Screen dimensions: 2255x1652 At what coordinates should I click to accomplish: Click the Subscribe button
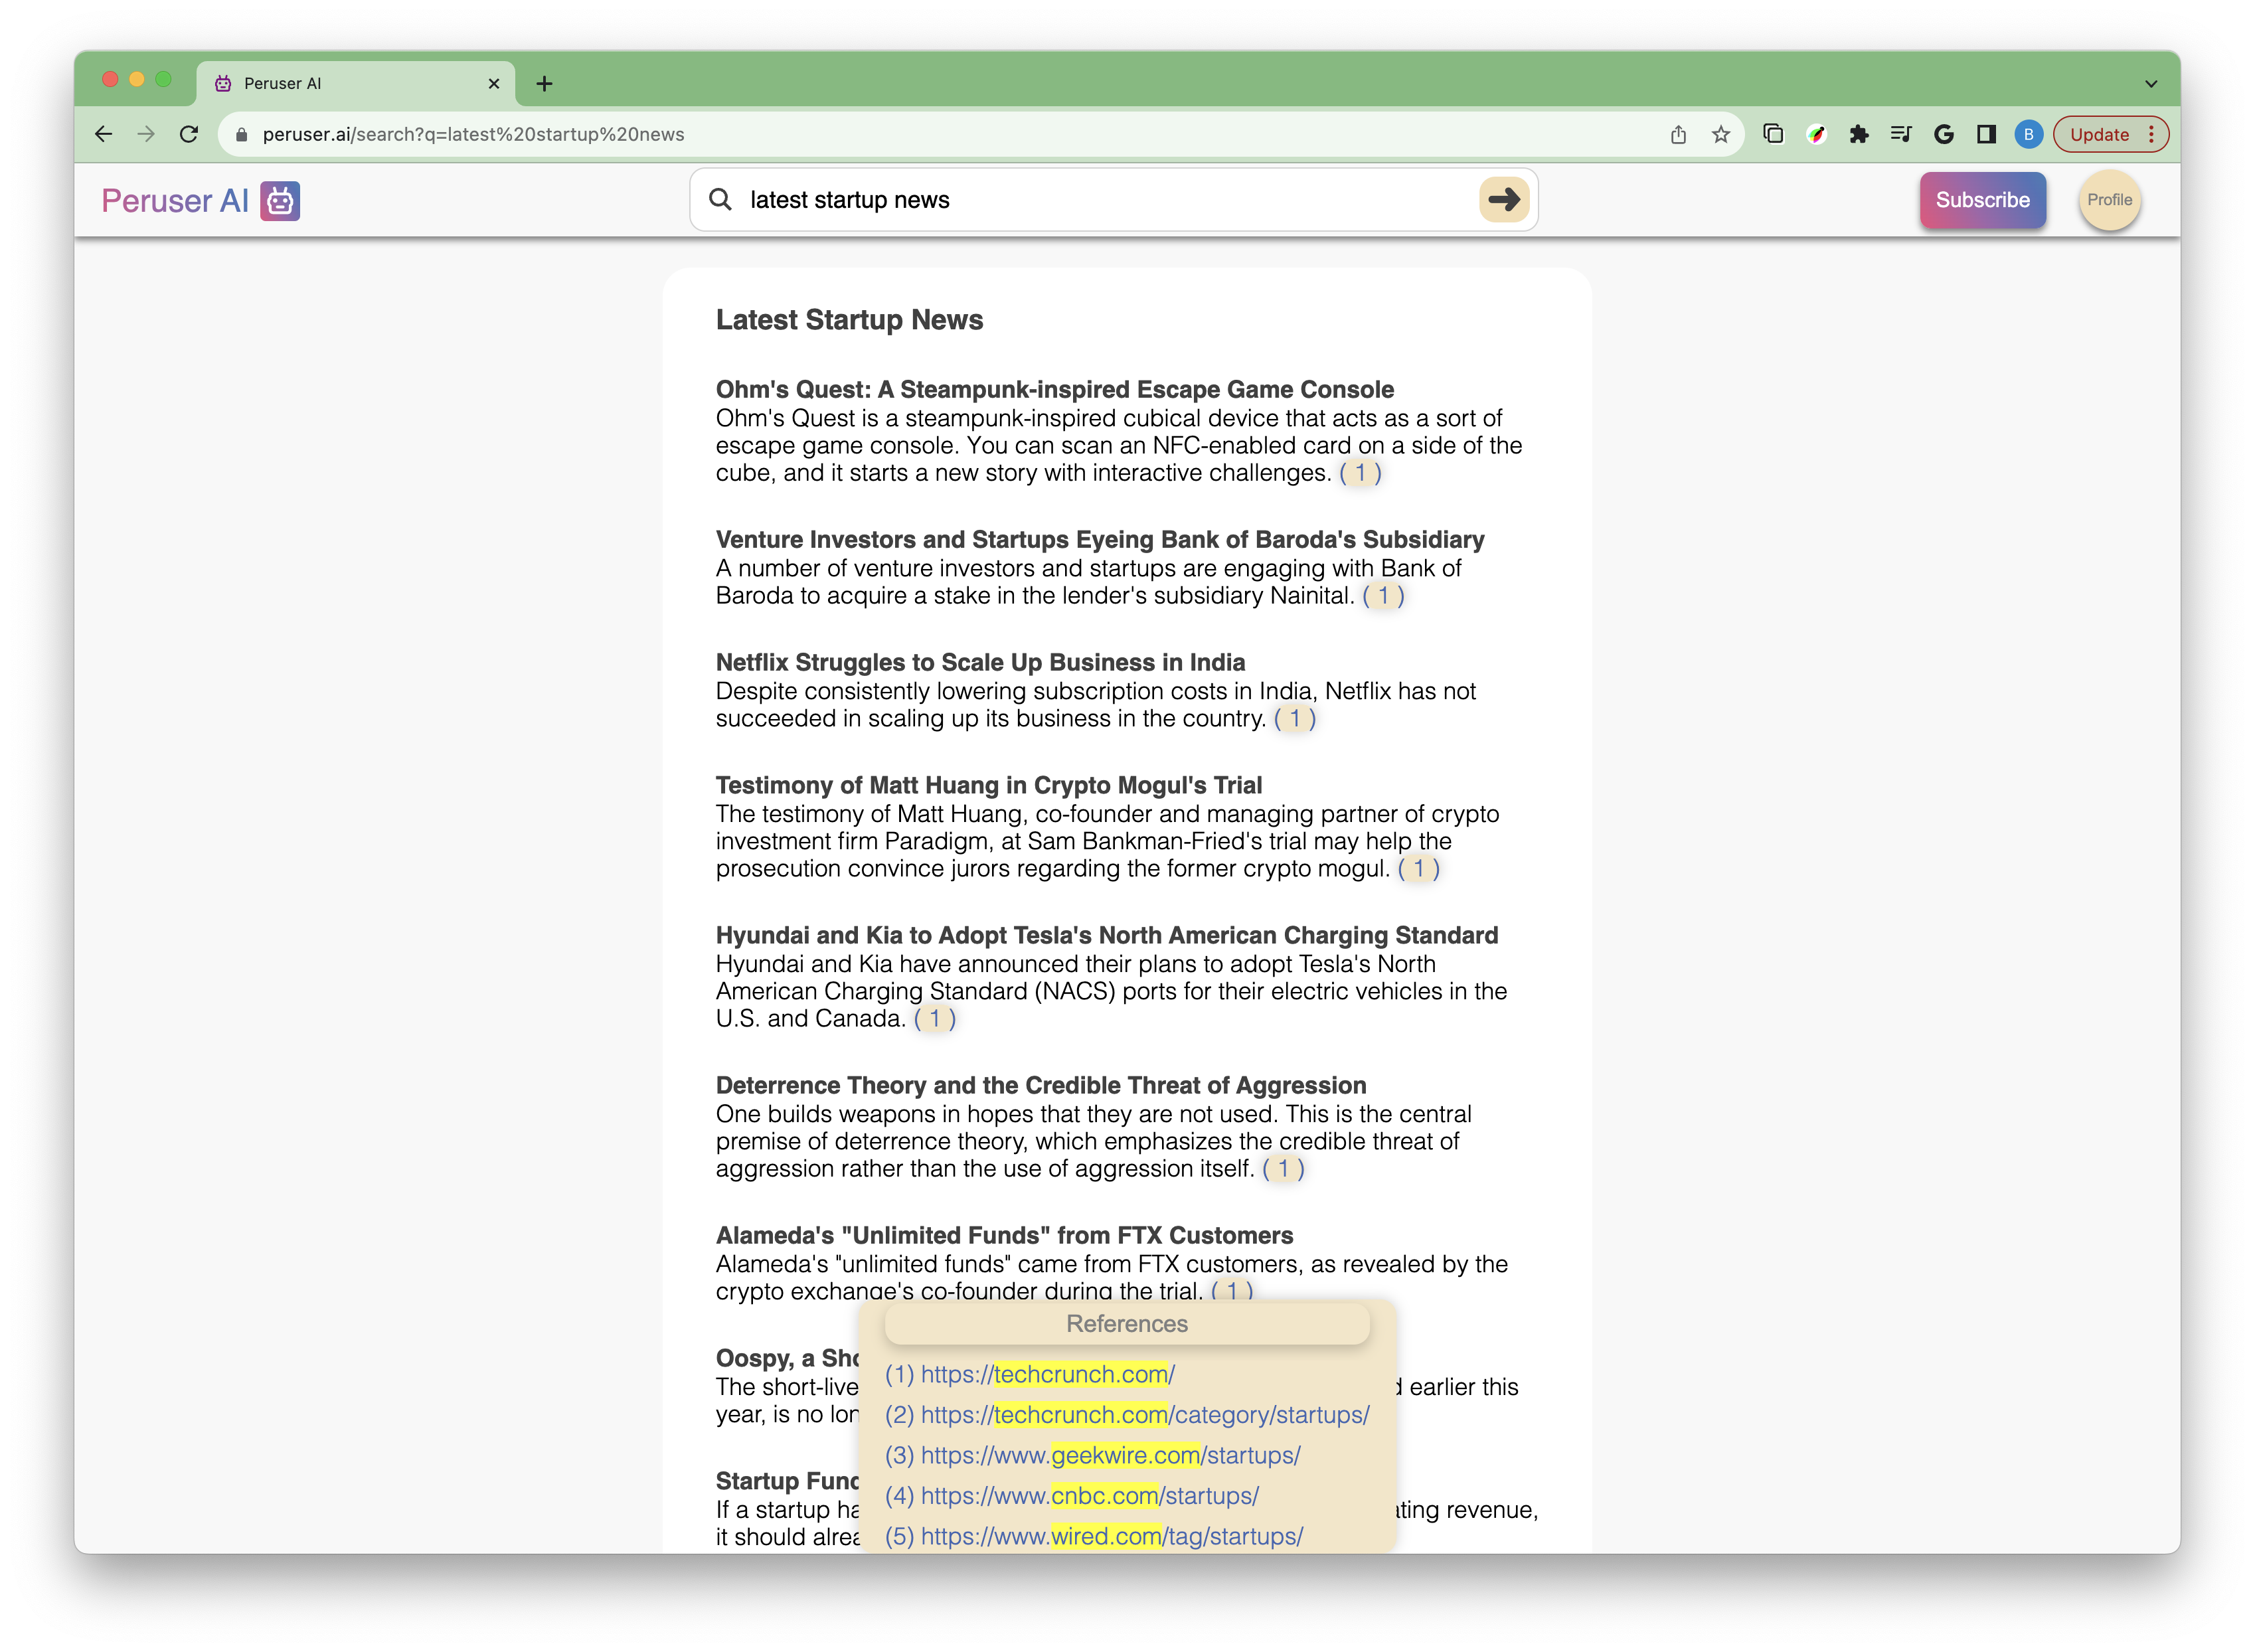coord(1982,200)
